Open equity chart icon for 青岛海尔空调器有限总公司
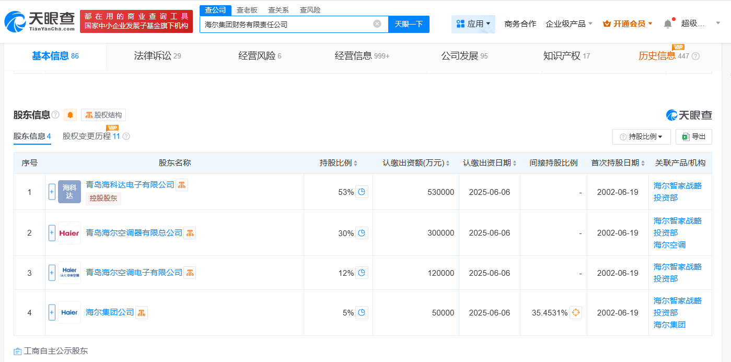The width and height of the screenshot is (731, 362). click(190, 233)
